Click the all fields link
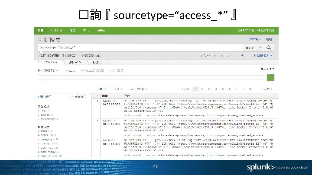The width and height of the screenshot is (312, 175). 79,97
